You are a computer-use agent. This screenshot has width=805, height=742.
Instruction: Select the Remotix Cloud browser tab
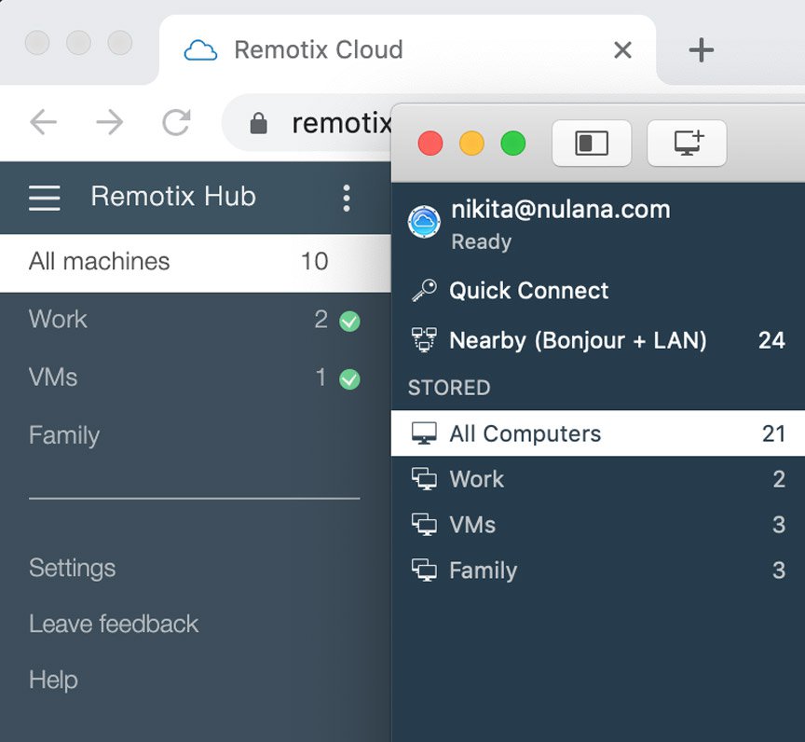(x=317, y=50)
